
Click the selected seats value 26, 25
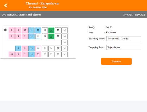pos(109,27)
